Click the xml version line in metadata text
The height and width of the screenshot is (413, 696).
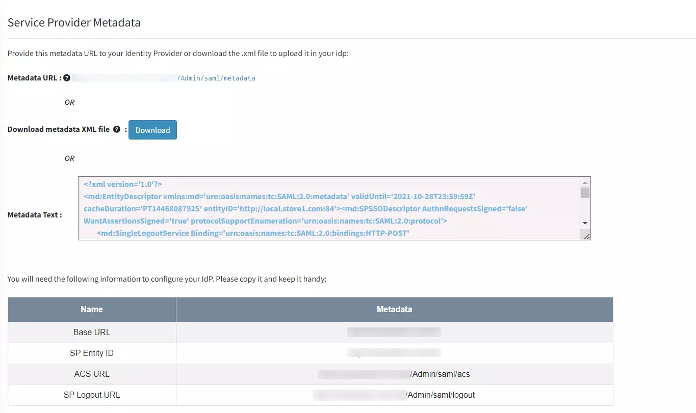point(123,184)
